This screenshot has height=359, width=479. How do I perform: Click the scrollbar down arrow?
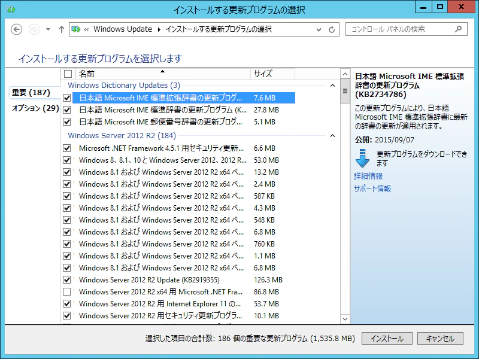[x=345, y=319]
